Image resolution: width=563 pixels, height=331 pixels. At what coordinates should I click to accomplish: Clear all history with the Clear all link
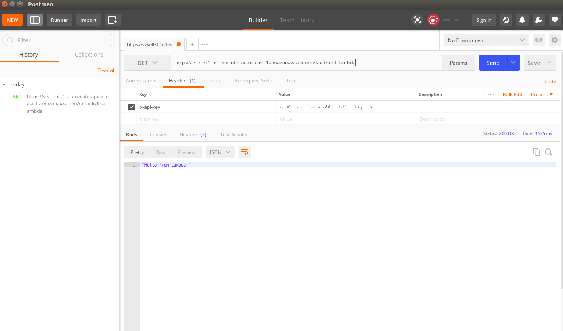click(x=106, y=70)
